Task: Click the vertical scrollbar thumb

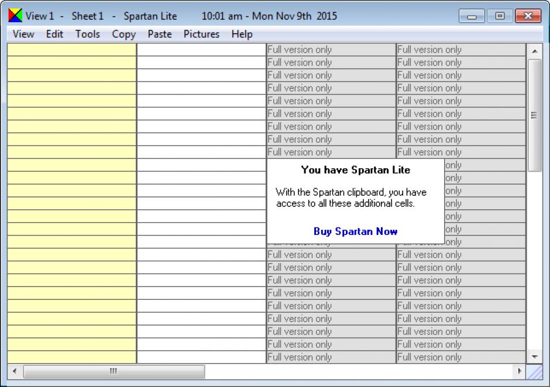Action: [535, 115]
